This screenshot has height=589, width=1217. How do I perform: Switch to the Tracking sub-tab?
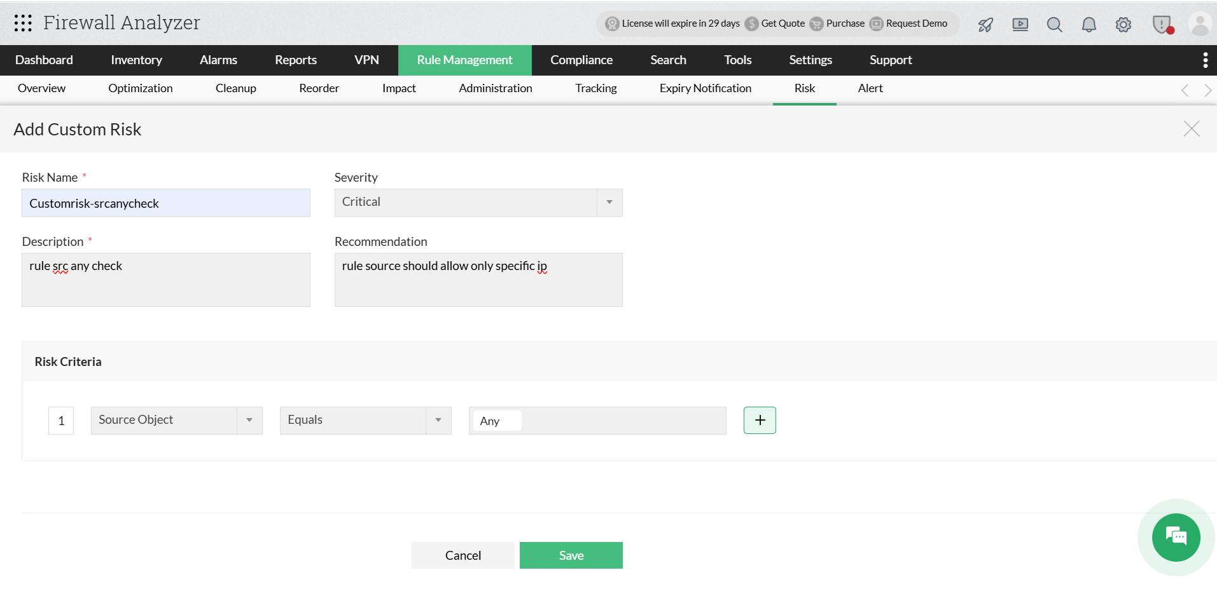click(596, 88)
